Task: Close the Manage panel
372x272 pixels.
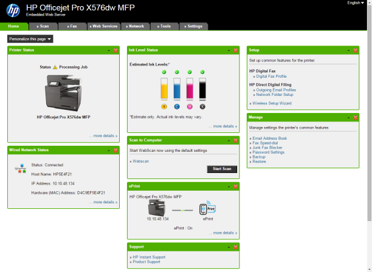Action: [356, 118]
